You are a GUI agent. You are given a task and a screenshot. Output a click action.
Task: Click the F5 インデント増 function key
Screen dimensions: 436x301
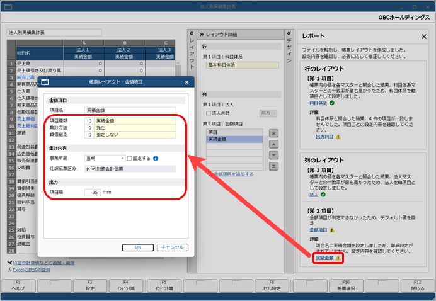[164, 286]
